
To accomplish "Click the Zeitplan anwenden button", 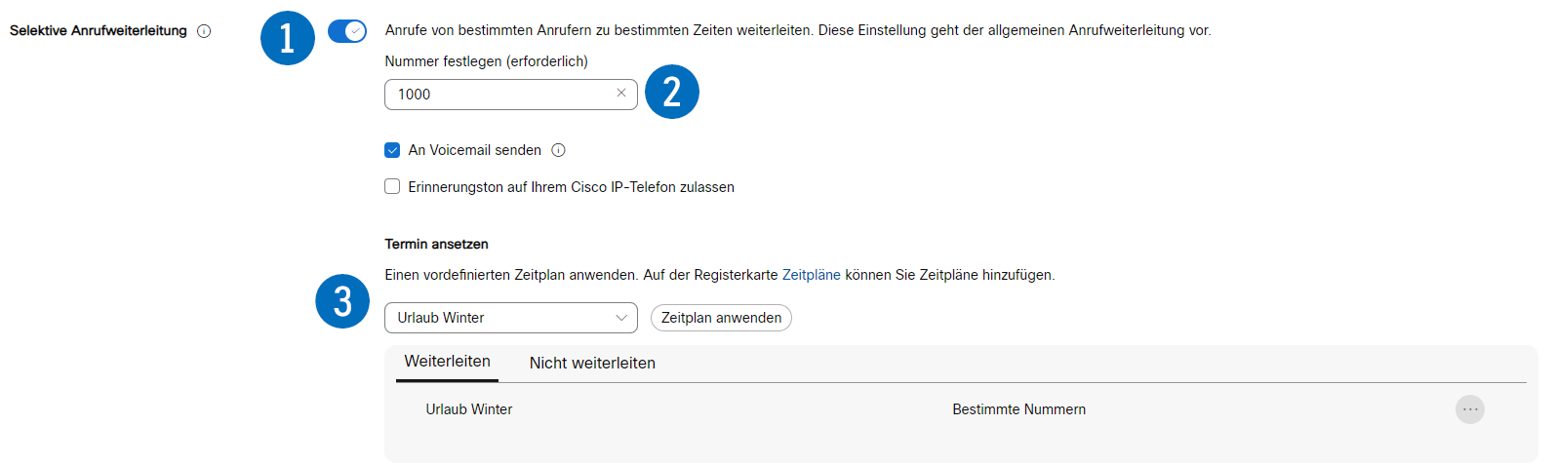I will pos(721,318).
